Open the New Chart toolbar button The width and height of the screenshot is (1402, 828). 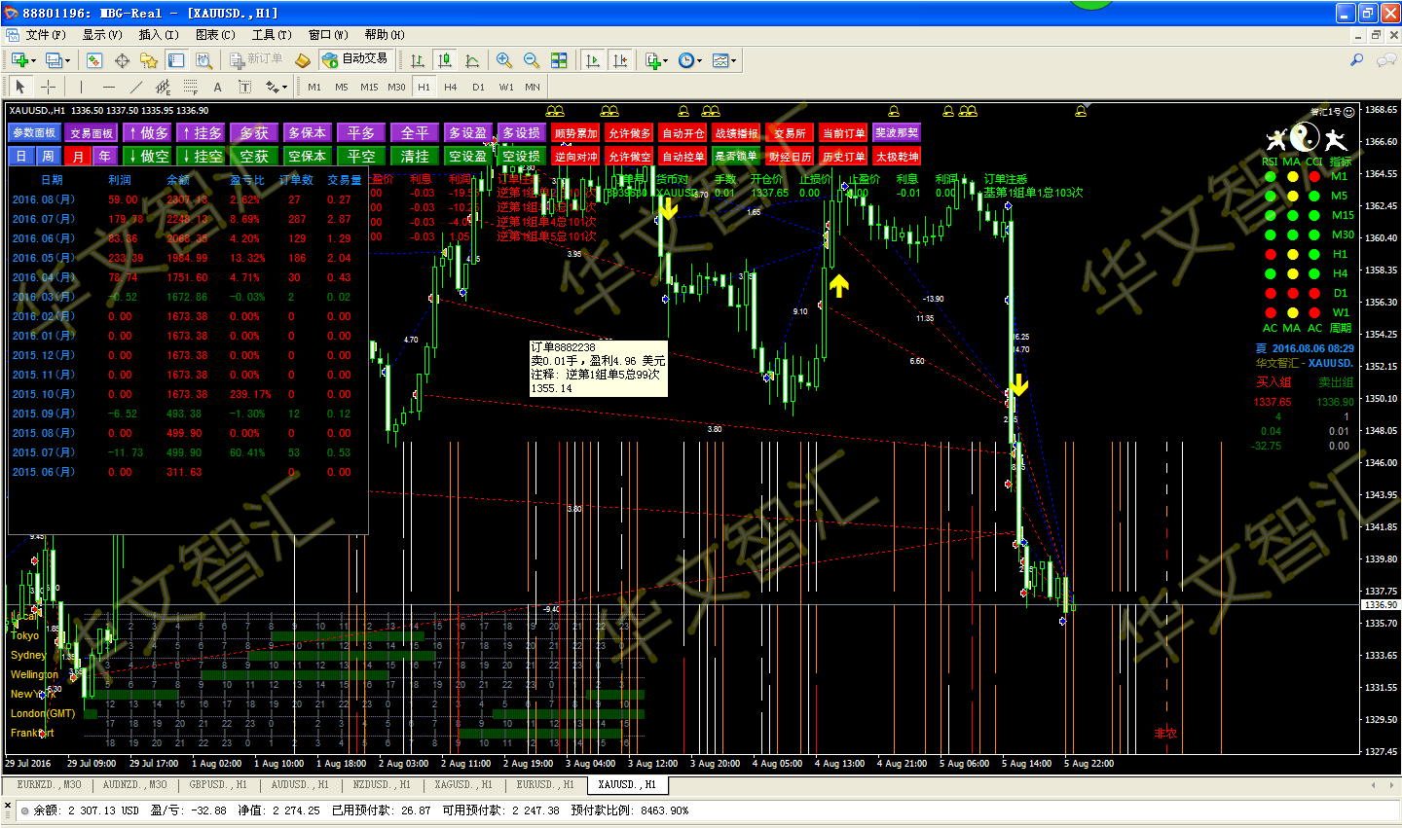[18, 60]
